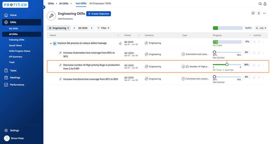The width and height of the screenshot is (271, 144).
Task: Open the Filter dropdown
Action: click(103, 28)
